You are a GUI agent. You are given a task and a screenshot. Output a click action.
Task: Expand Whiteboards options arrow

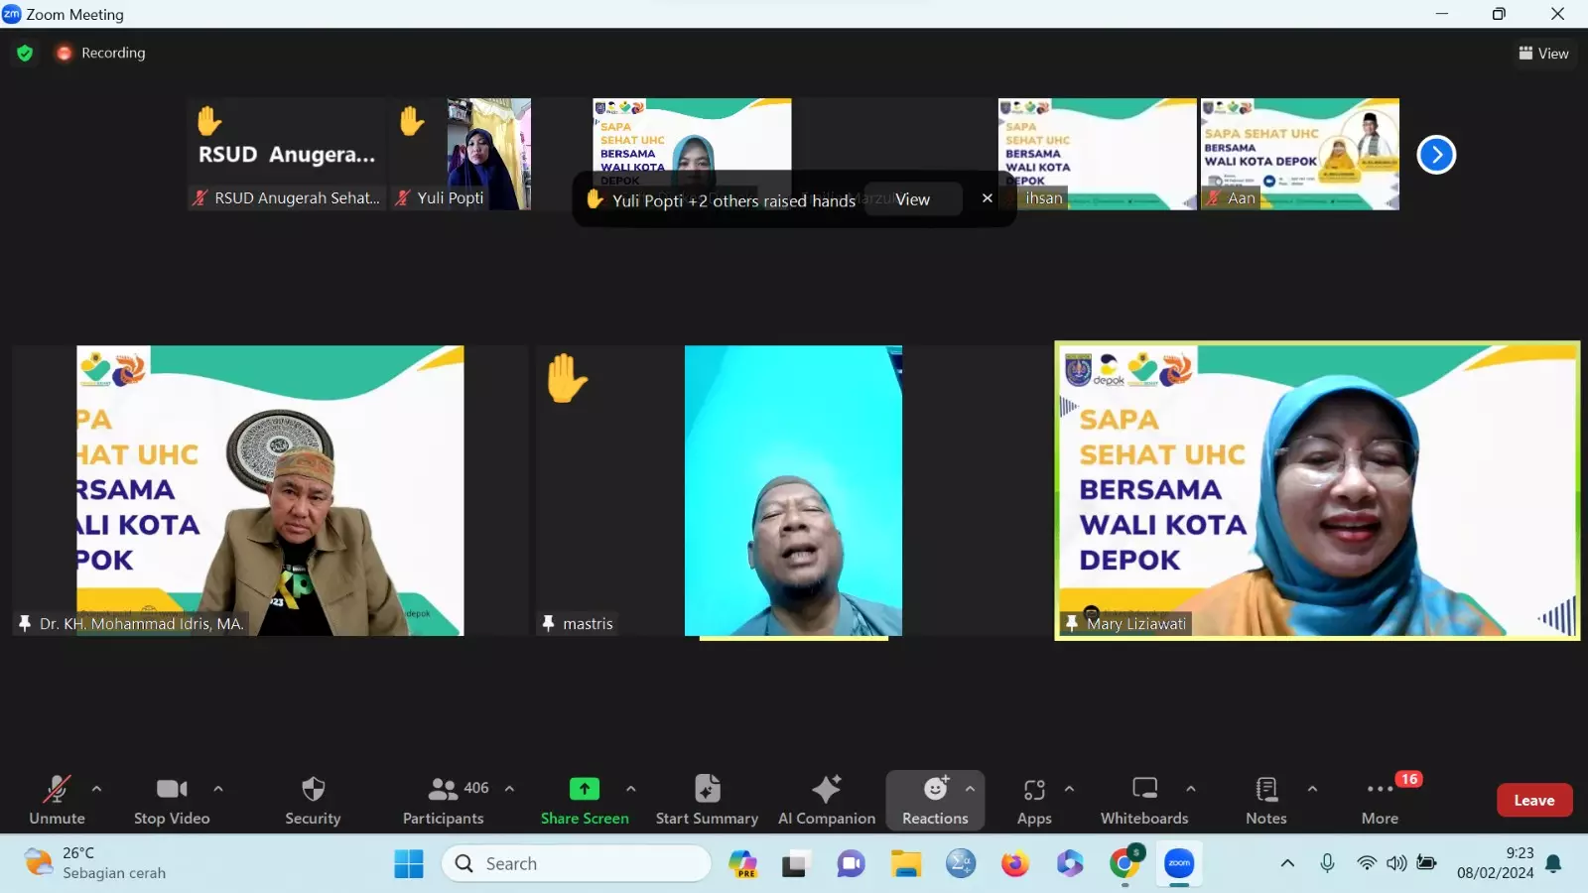pyautogui.click(x=1190, y=789)
